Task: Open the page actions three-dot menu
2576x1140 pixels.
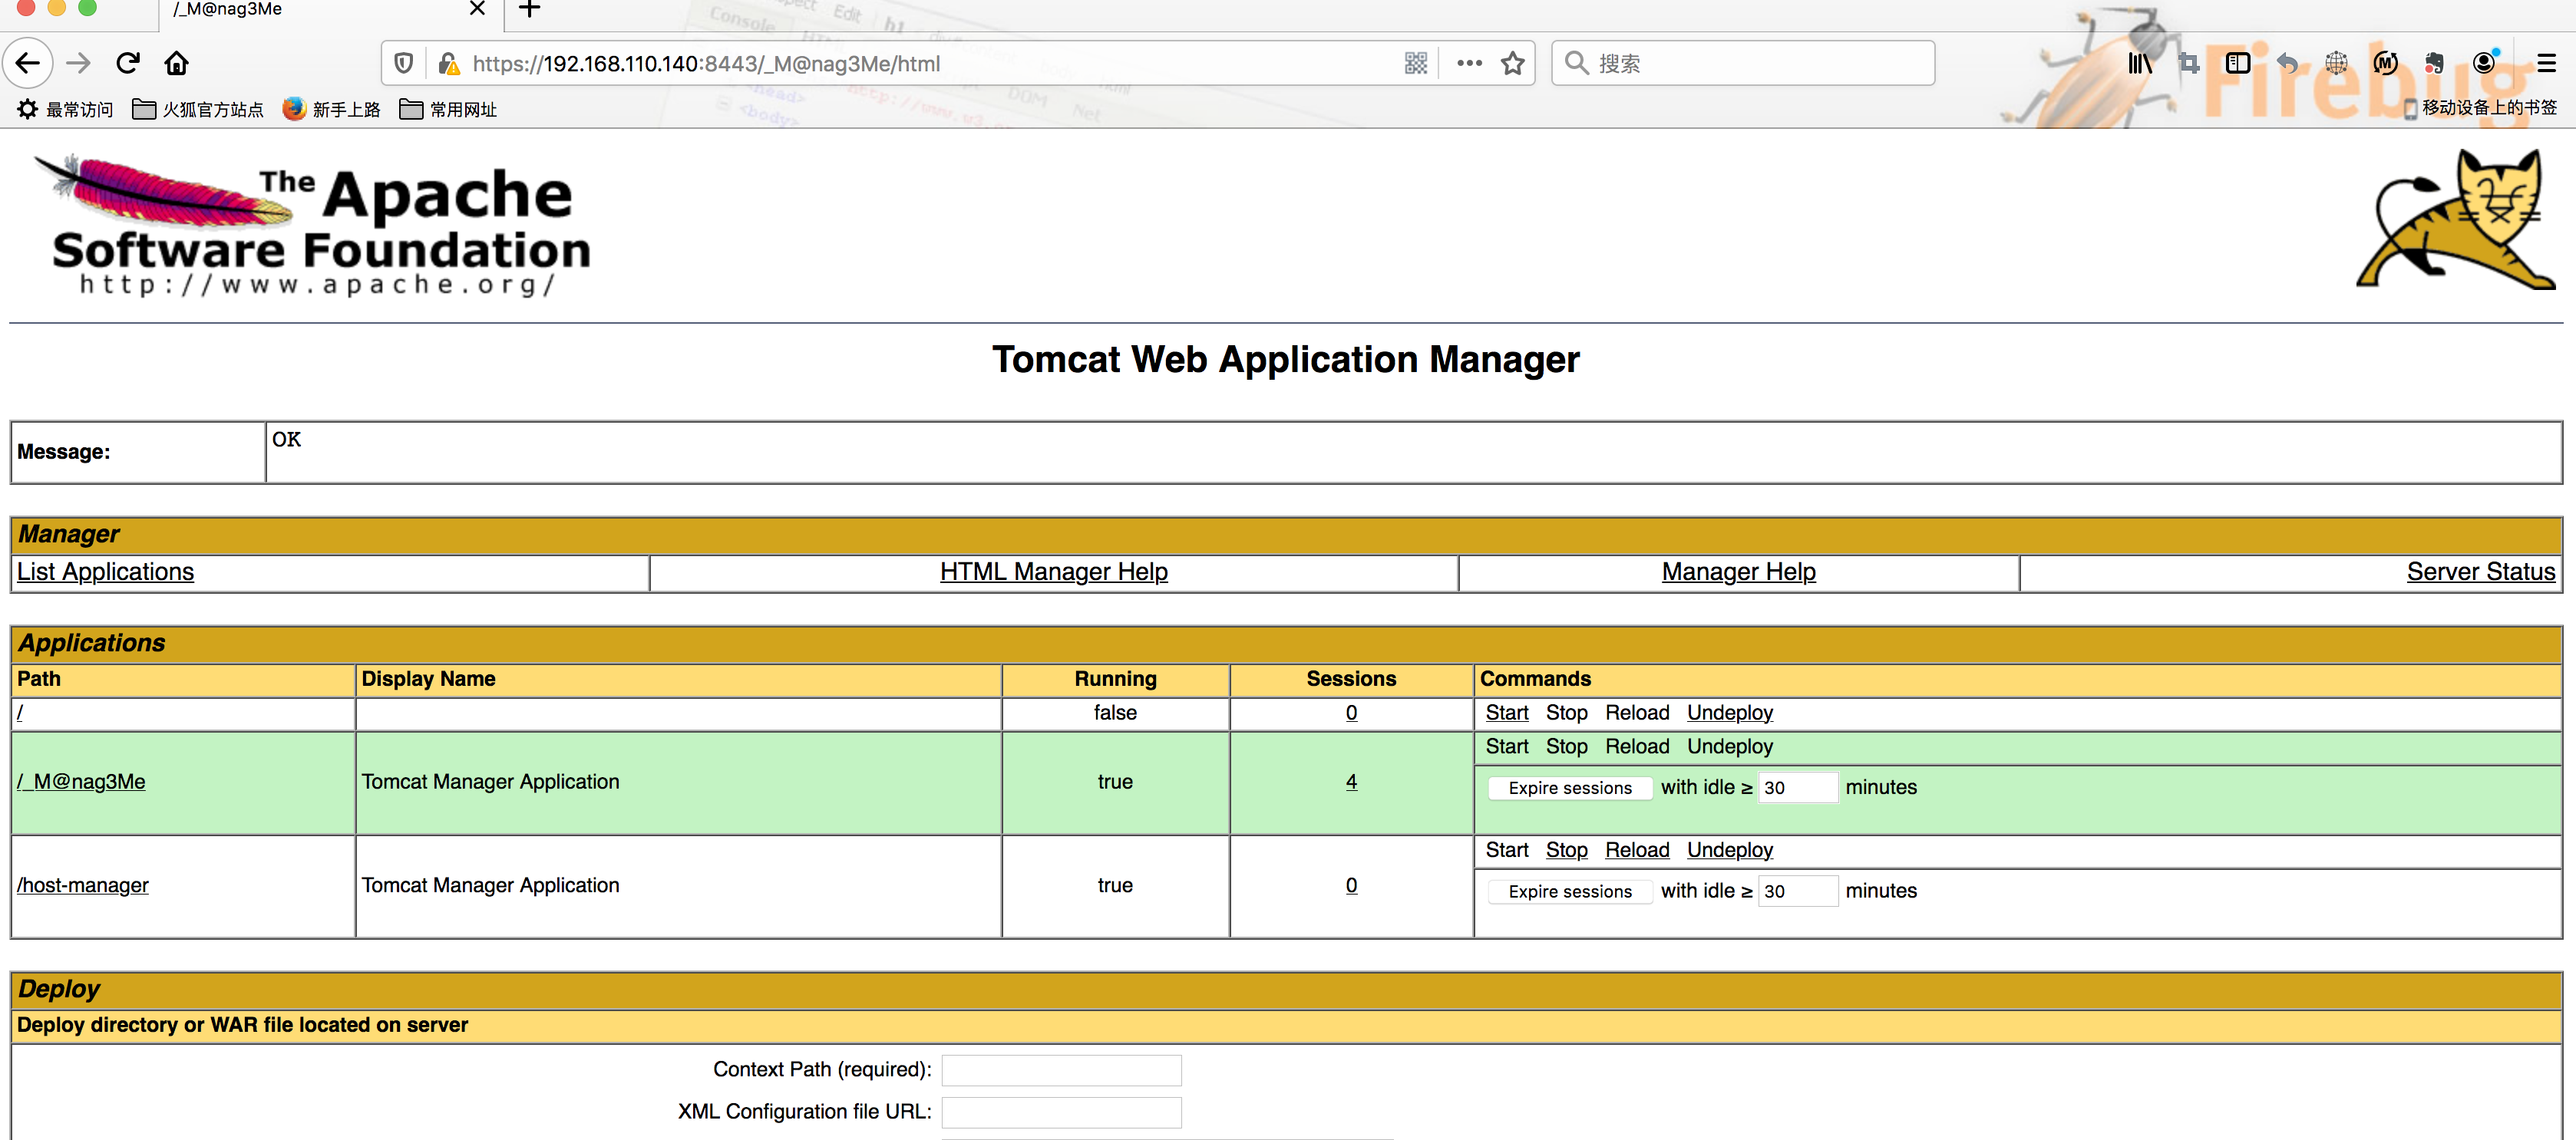Action: tap(1469, 64)
